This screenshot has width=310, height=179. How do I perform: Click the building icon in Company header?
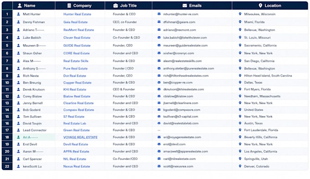[x=69, y=5]
